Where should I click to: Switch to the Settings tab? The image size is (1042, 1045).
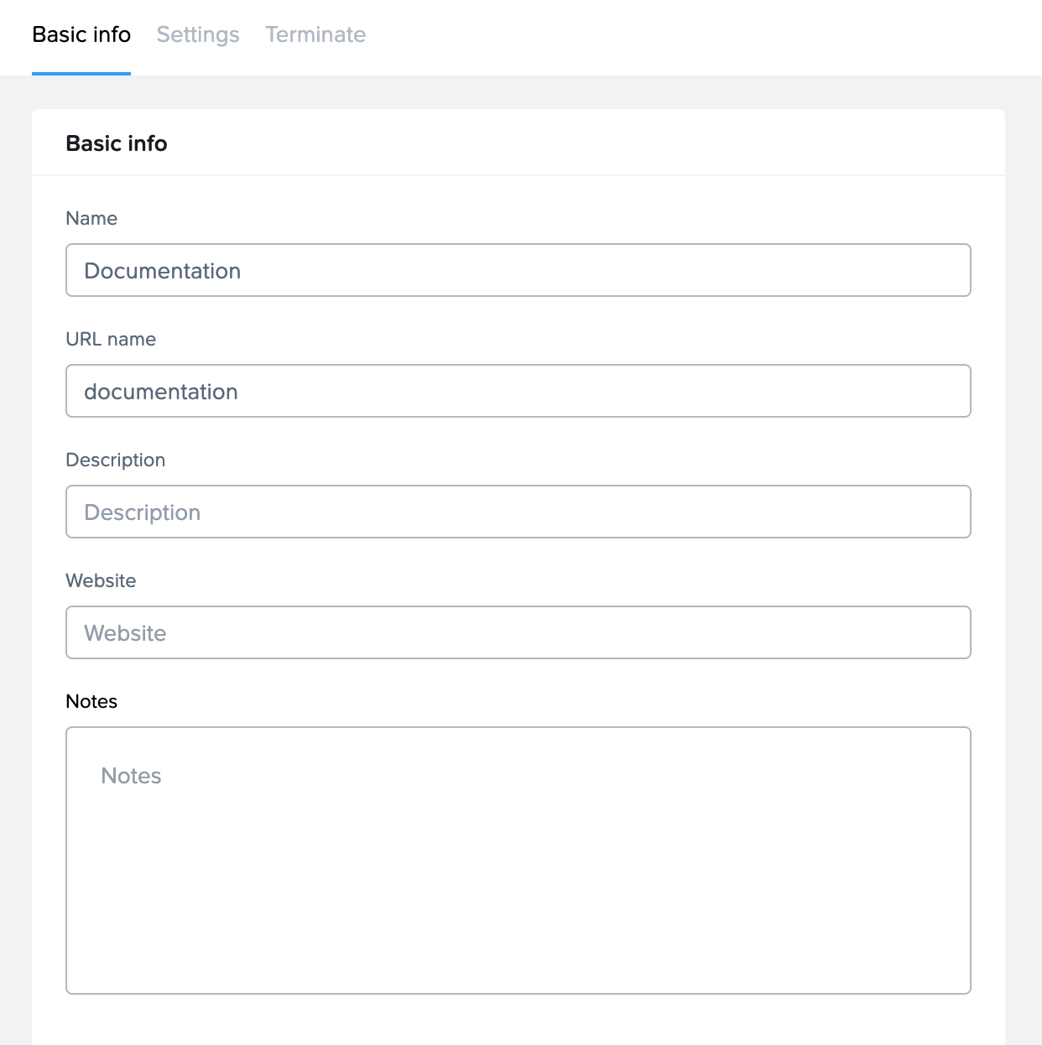coord(198,34)
